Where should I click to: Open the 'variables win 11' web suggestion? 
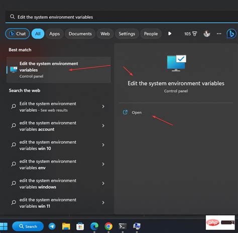click(59, 203)
